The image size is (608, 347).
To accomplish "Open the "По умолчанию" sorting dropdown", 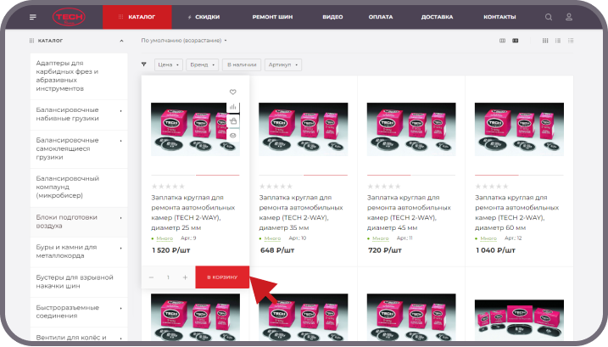I will click(184, 40).
